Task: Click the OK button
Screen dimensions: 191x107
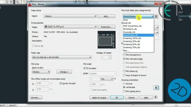Action: 117,97
